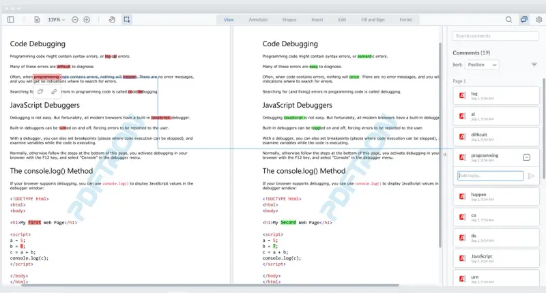The image size is (546, 293).
Task: Click the comment icon in annotation popup
Action: pos(40,91)
